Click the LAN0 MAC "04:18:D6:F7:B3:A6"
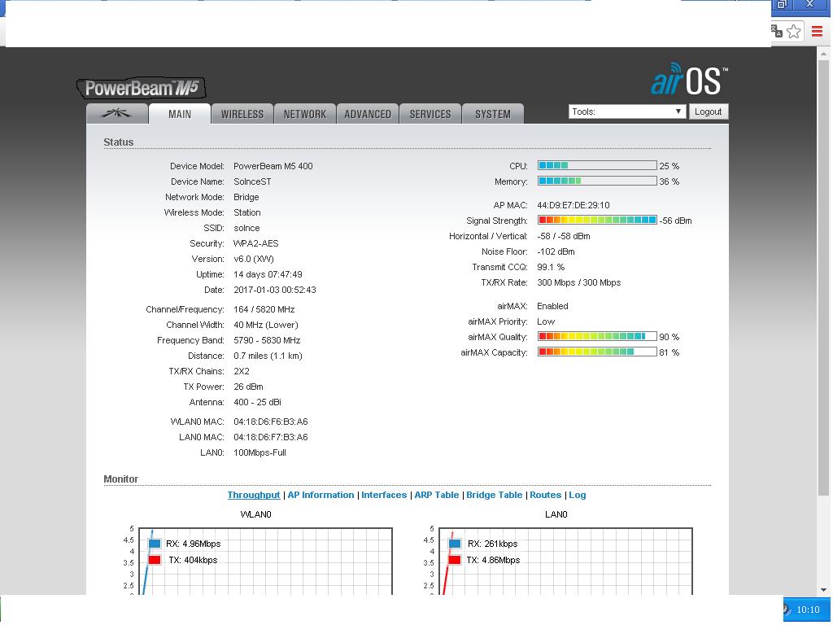The width and height of the screenshot is (833, 625). click(270, 437)
